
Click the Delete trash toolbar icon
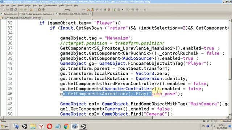[x=43, y=10]
